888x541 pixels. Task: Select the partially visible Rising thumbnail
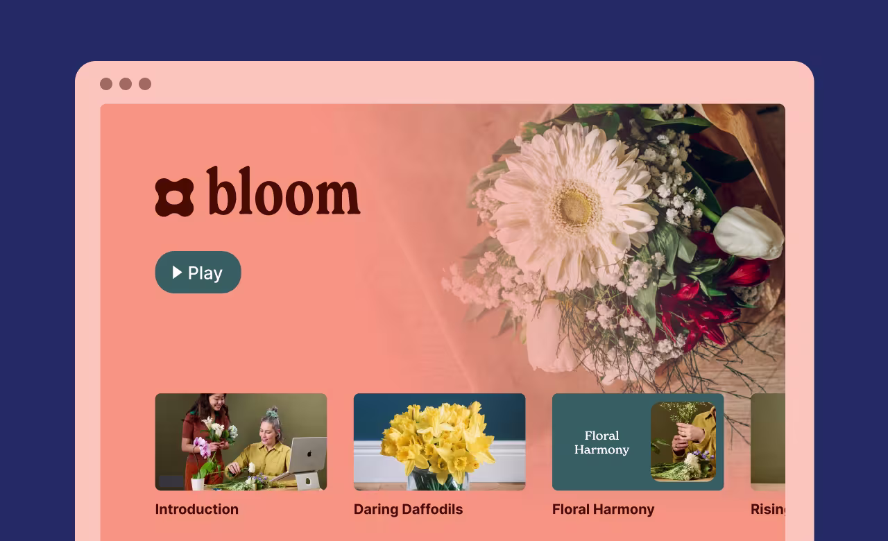pyautogui.click(x=768, y=442)
